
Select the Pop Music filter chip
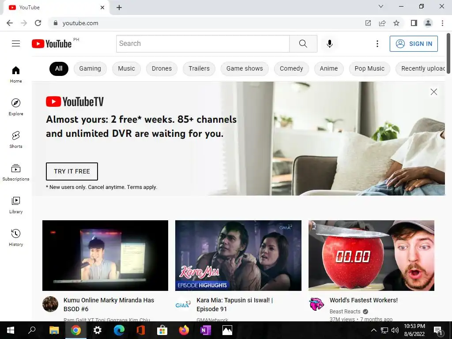point(369,68)
